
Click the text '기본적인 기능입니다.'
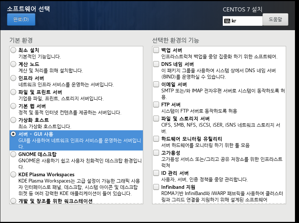(40, 57)
